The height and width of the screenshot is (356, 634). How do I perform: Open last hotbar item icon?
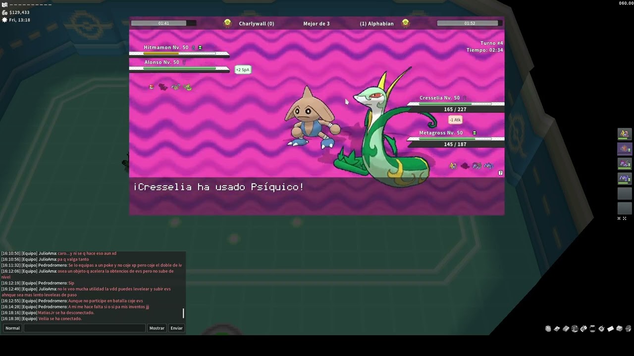point(629,328)
